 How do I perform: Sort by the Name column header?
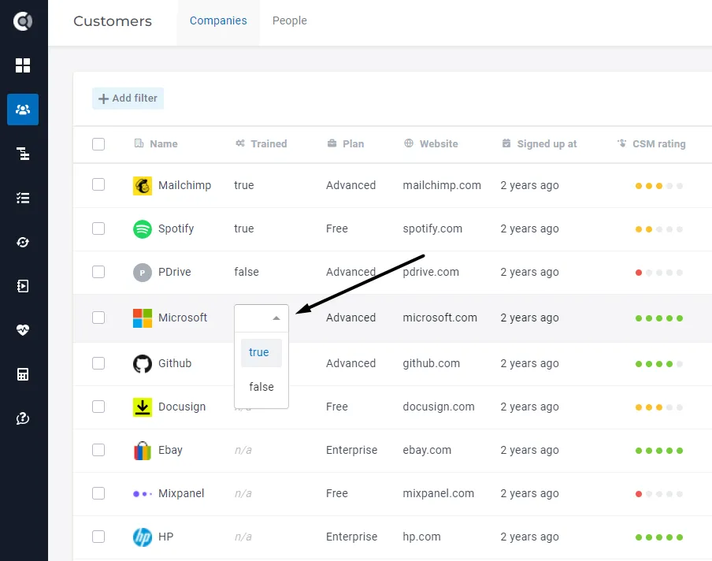coord(156,144)
